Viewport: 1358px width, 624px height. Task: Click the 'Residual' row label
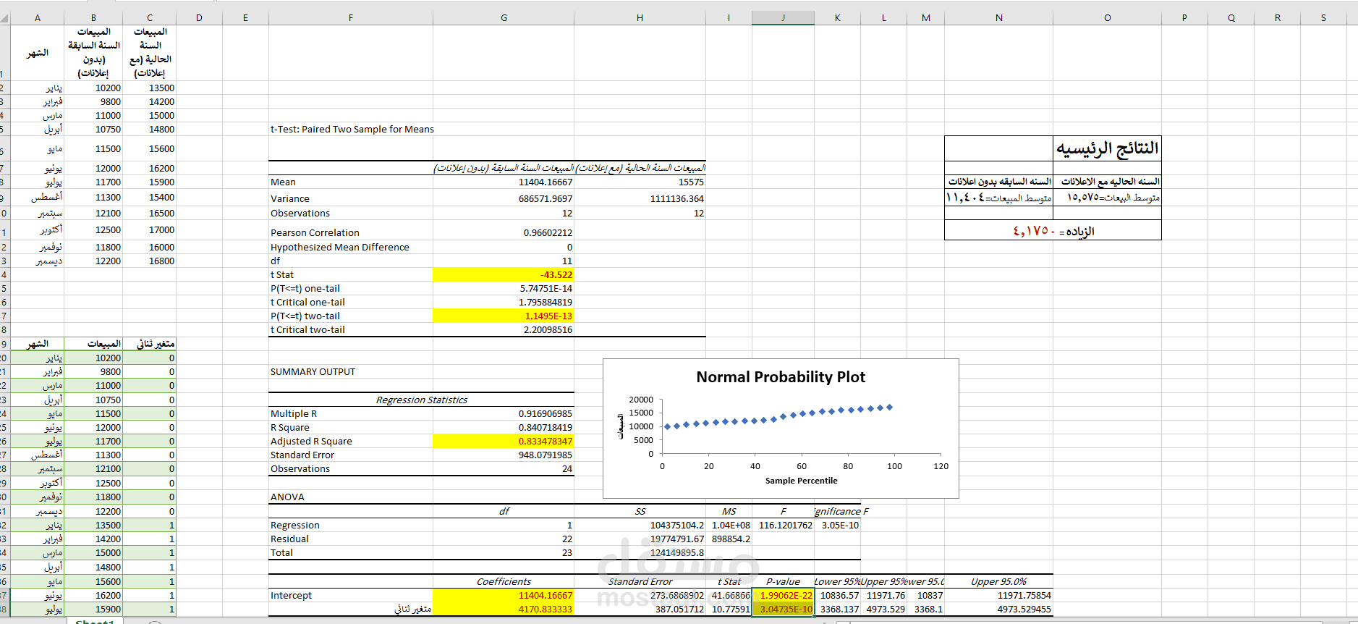coord(351,539)
